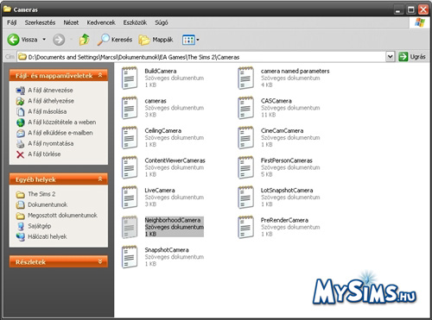Open the Szerkesztés menu
Screen dimensions: 432x320
[x=40, y=22]
